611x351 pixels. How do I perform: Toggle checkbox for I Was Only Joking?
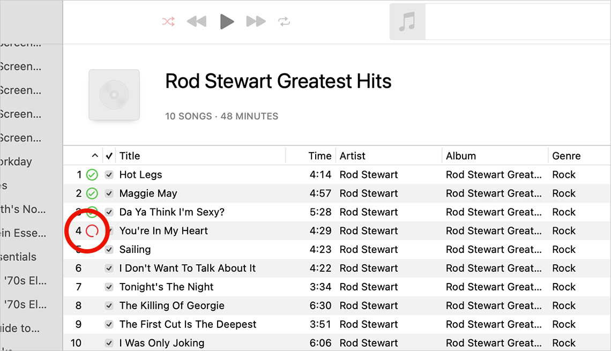[x=109, y=343]
